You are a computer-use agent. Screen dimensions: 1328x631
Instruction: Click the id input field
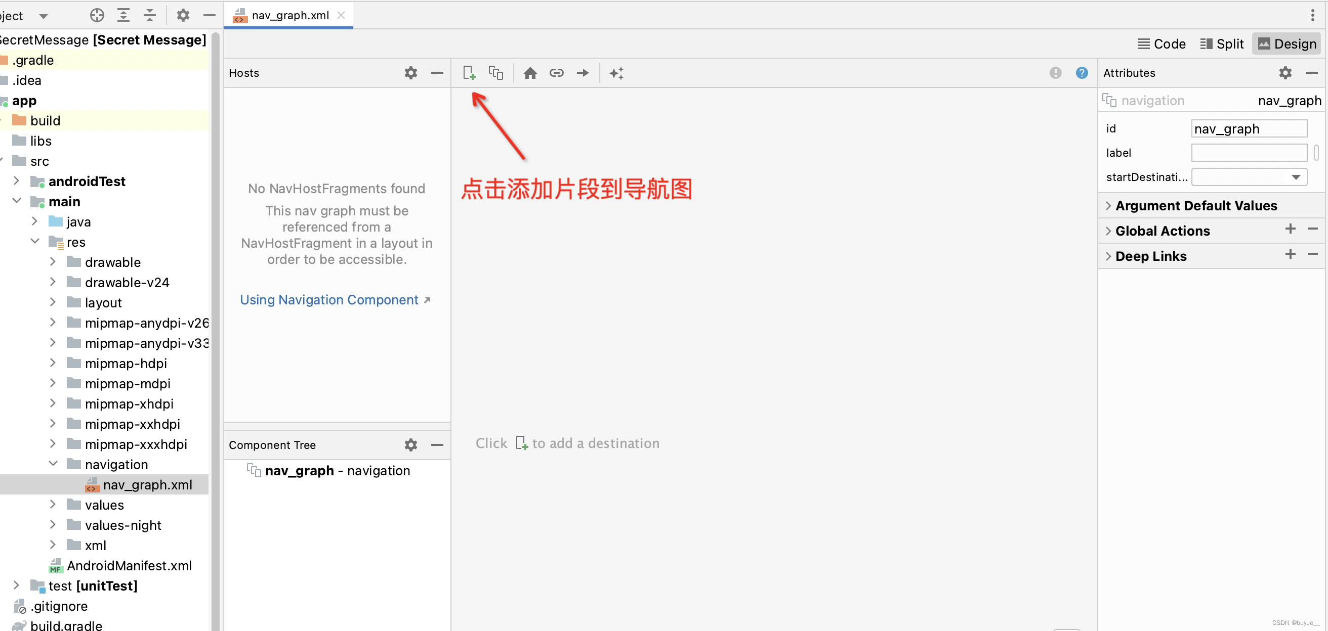[x=1249, y=128]
